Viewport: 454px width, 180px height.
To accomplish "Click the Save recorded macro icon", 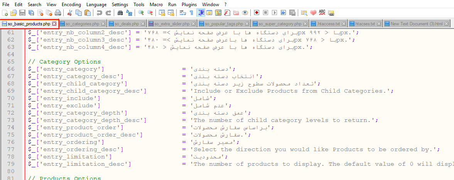I will coord(292,13).
